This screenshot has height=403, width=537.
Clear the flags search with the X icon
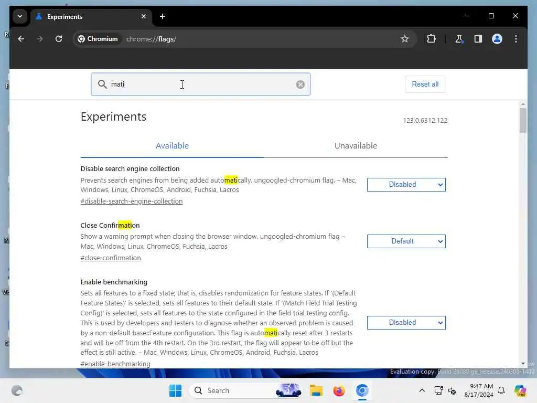point(300,84)
